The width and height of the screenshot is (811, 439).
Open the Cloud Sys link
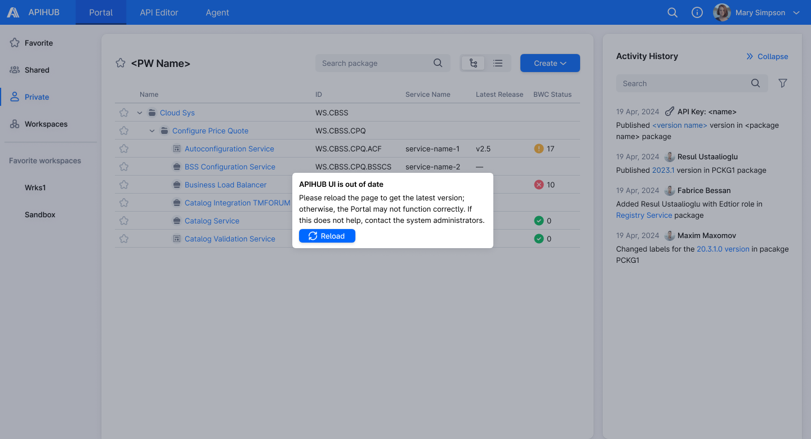(x=177, y=113)
